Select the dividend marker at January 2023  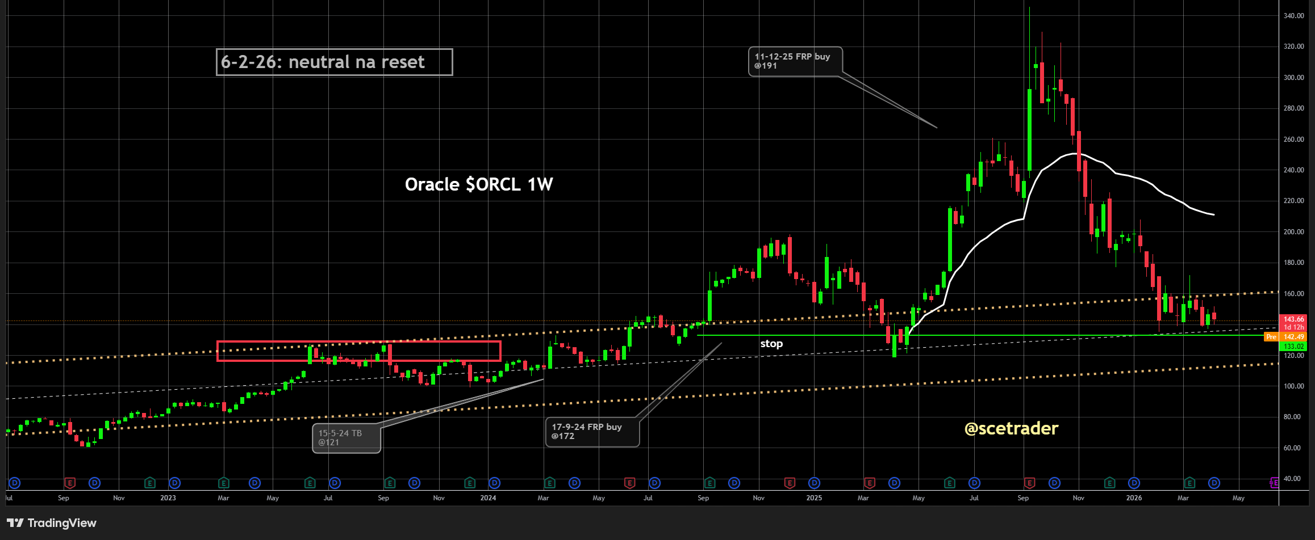(x=175, y=483)
